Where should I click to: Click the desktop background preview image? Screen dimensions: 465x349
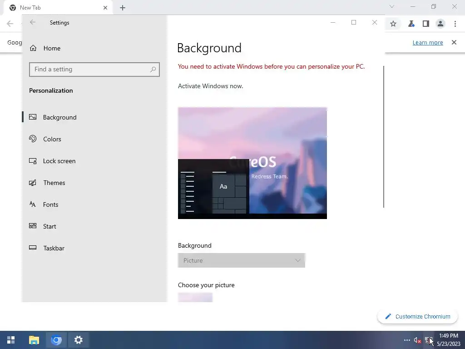click(252, 163)
